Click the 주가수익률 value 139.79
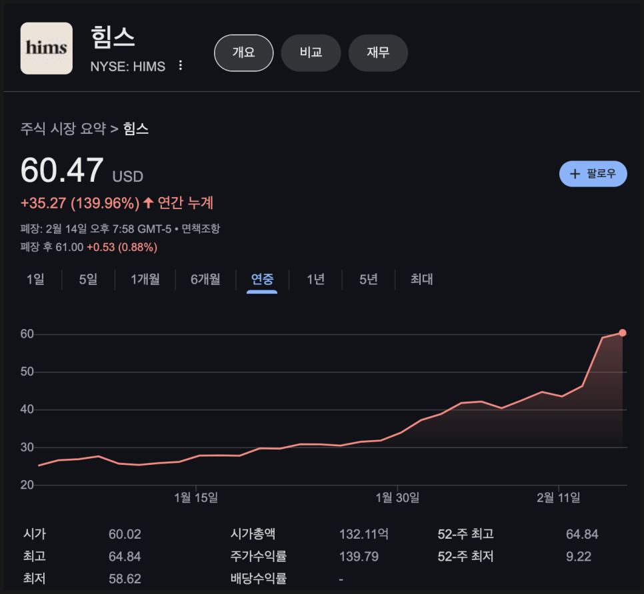Viewport: 644px width, 594px height. (x=359, y=557)
